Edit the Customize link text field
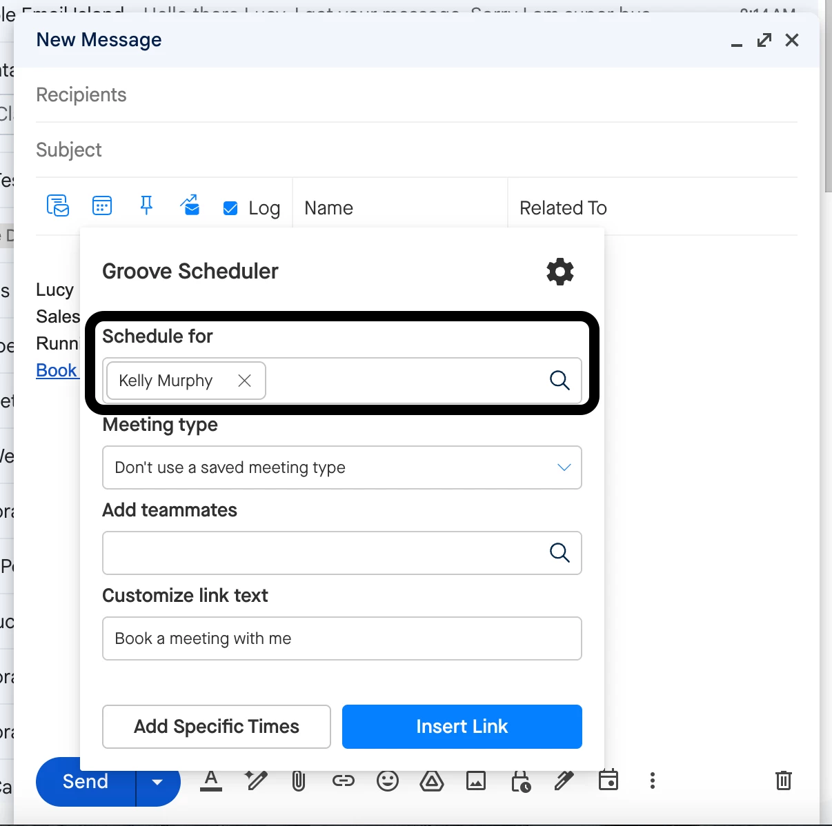 (342, 638)
